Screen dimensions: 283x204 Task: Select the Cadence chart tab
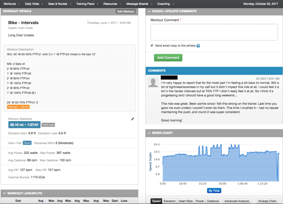[213, 201]
